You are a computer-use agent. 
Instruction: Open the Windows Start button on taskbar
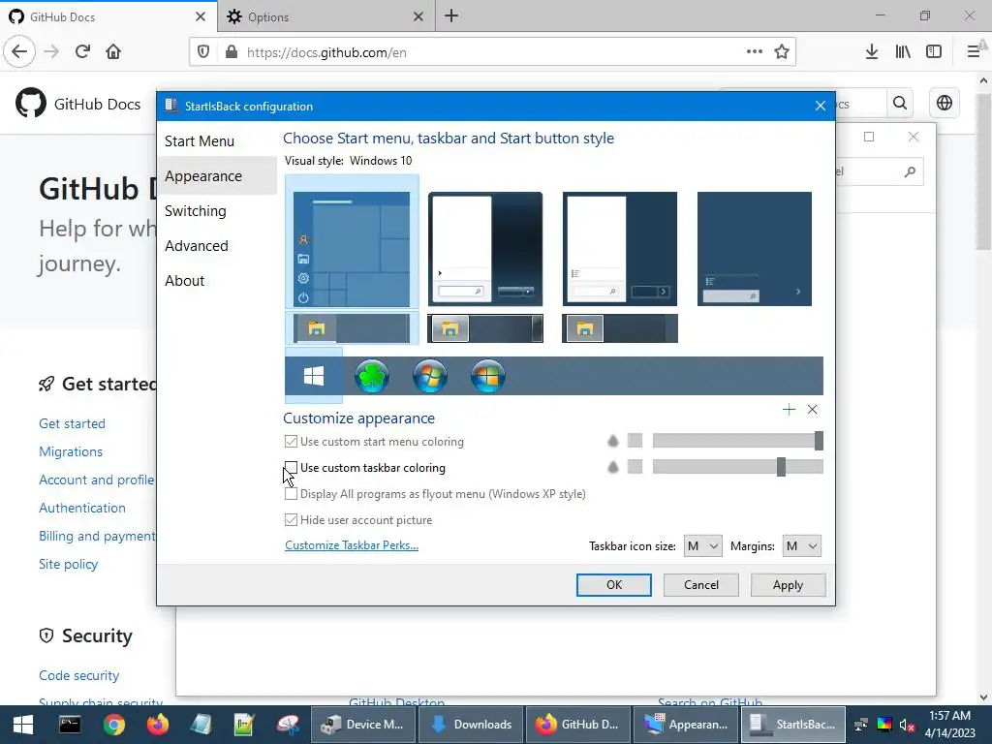click(x=23, y=725)
